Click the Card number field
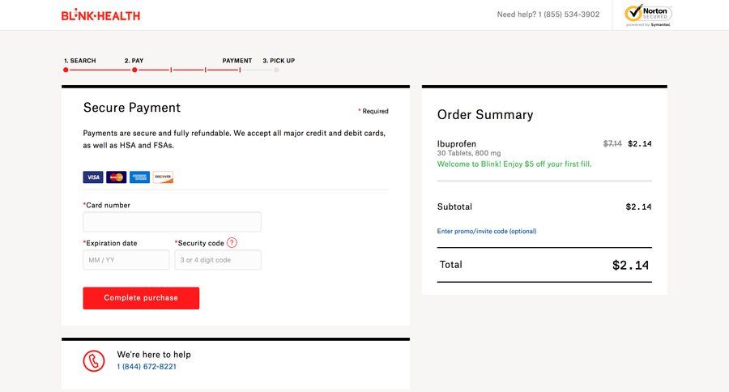Image resolution: width=729 pixels, height=392 pixels. tap(172, 222)
